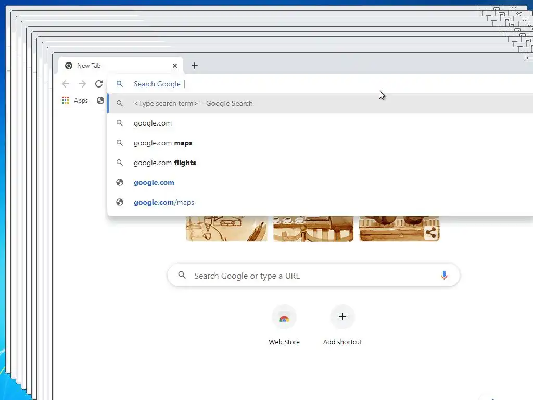Start voice search with microphone icon
Viewport: 533px width, 400px height.
point(444,275)
